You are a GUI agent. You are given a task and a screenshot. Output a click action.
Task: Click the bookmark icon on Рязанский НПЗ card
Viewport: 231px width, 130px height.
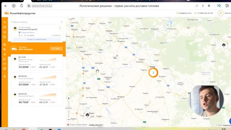pos(60,28)
